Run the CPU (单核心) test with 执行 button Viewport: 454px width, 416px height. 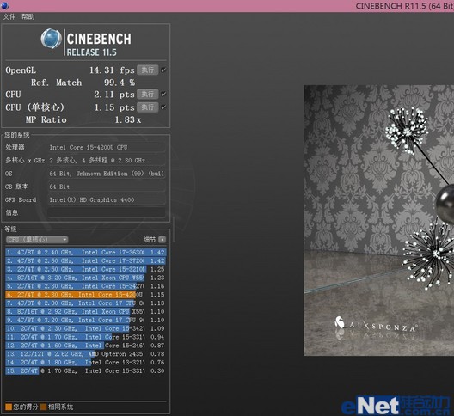point(148,107)
